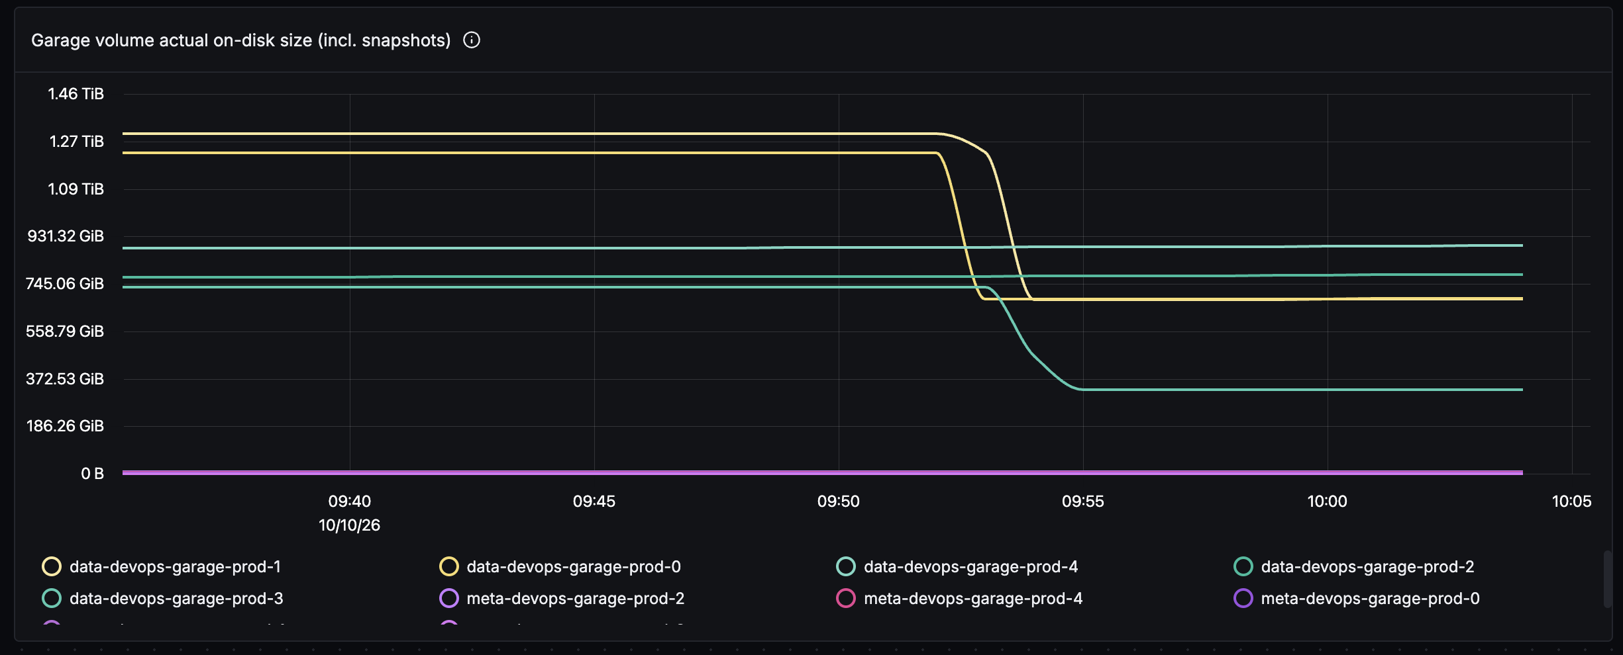Toggle meta-devops-garage-prod-2 legend series
This screenshot has width=1623, height=655.
[x=562, y=599]
